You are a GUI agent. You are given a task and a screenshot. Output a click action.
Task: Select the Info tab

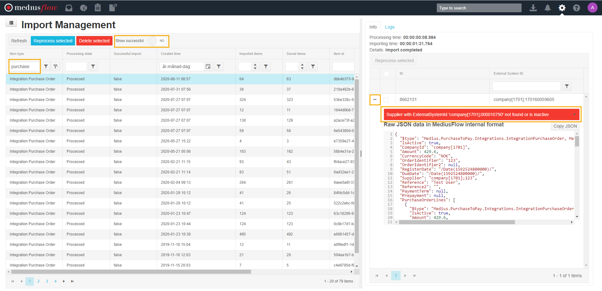(373, 27)
